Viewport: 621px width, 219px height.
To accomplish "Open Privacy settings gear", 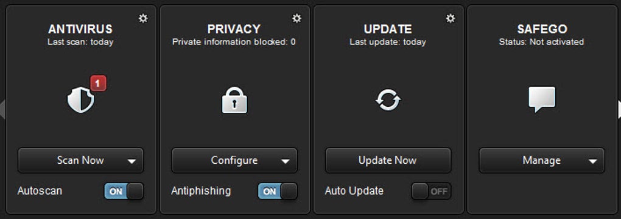I will point(296,18).
